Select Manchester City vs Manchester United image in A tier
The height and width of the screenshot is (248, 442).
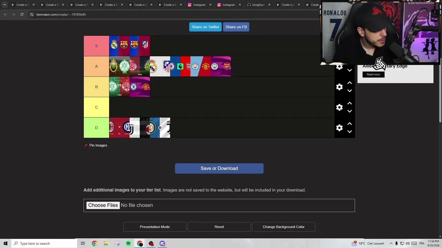click(201, 66)
